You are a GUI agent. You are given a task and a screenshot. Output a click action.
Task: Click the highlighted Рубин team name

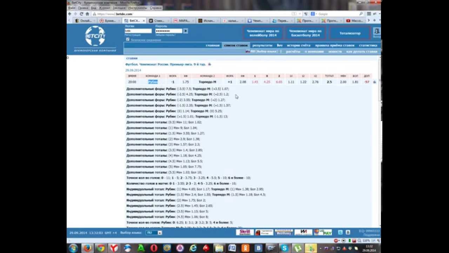point(153,82)
